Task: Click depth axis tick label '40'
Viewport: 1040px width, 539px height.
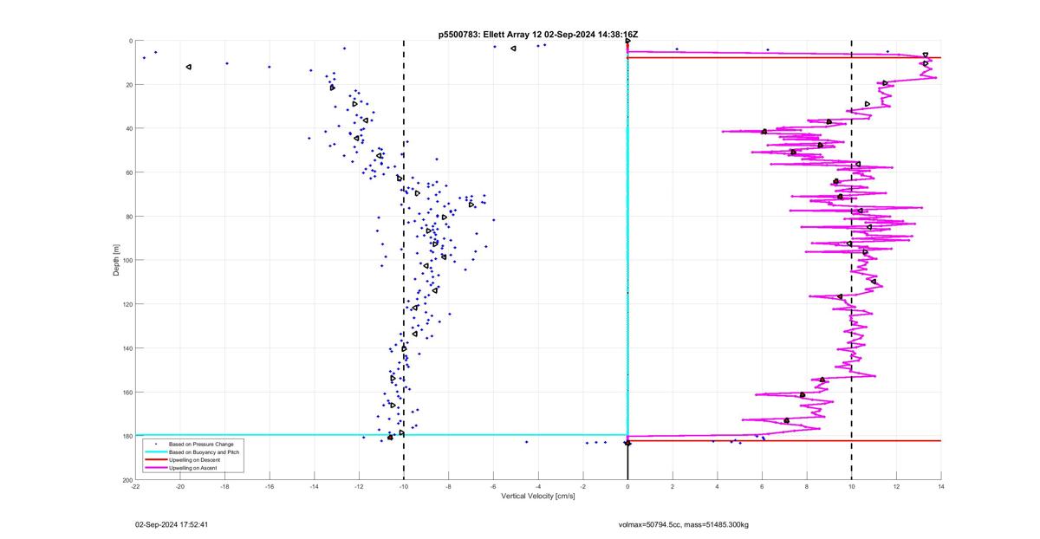Action: [x=128, y=128]
